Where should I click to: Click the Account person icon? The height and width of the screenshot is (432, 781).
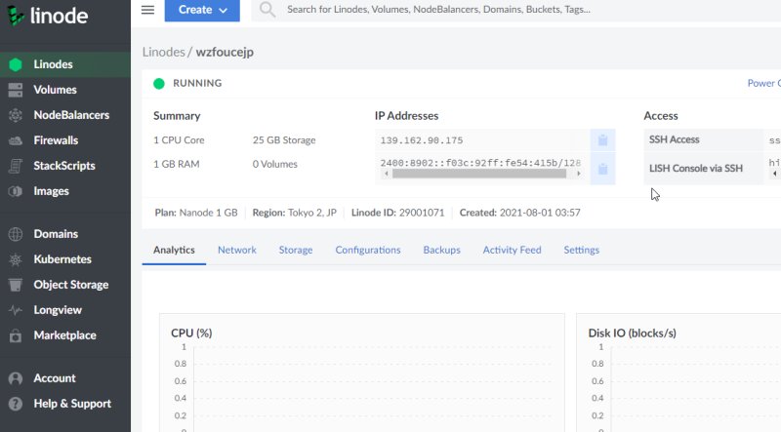(x=16, y=378)
